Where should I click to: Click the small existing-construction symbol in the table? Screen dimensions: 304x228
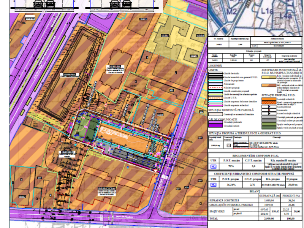point(229,145)
